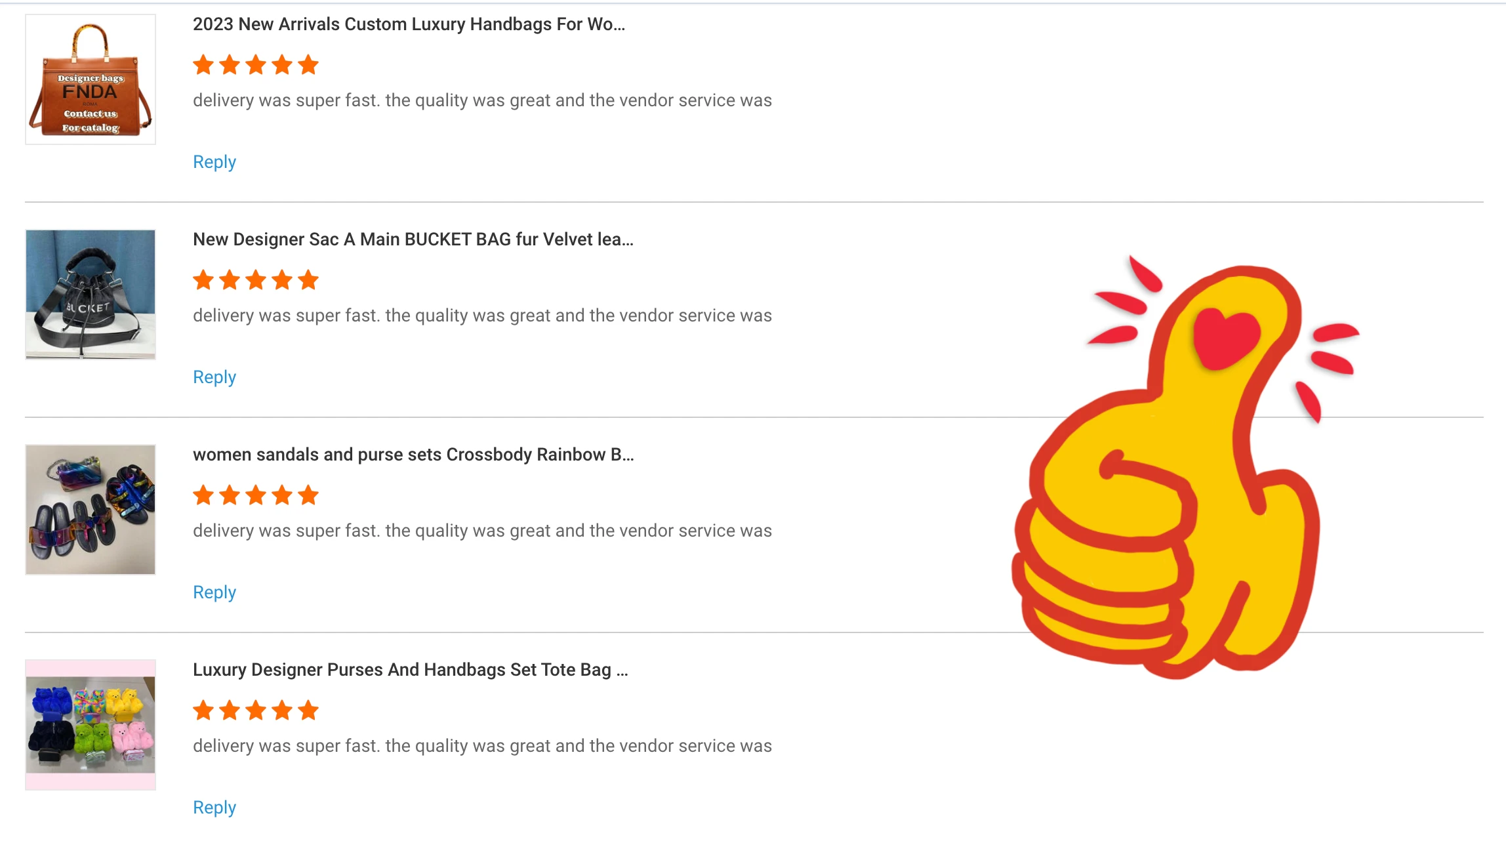Click the third star of the sandals review

coord(256,495)
